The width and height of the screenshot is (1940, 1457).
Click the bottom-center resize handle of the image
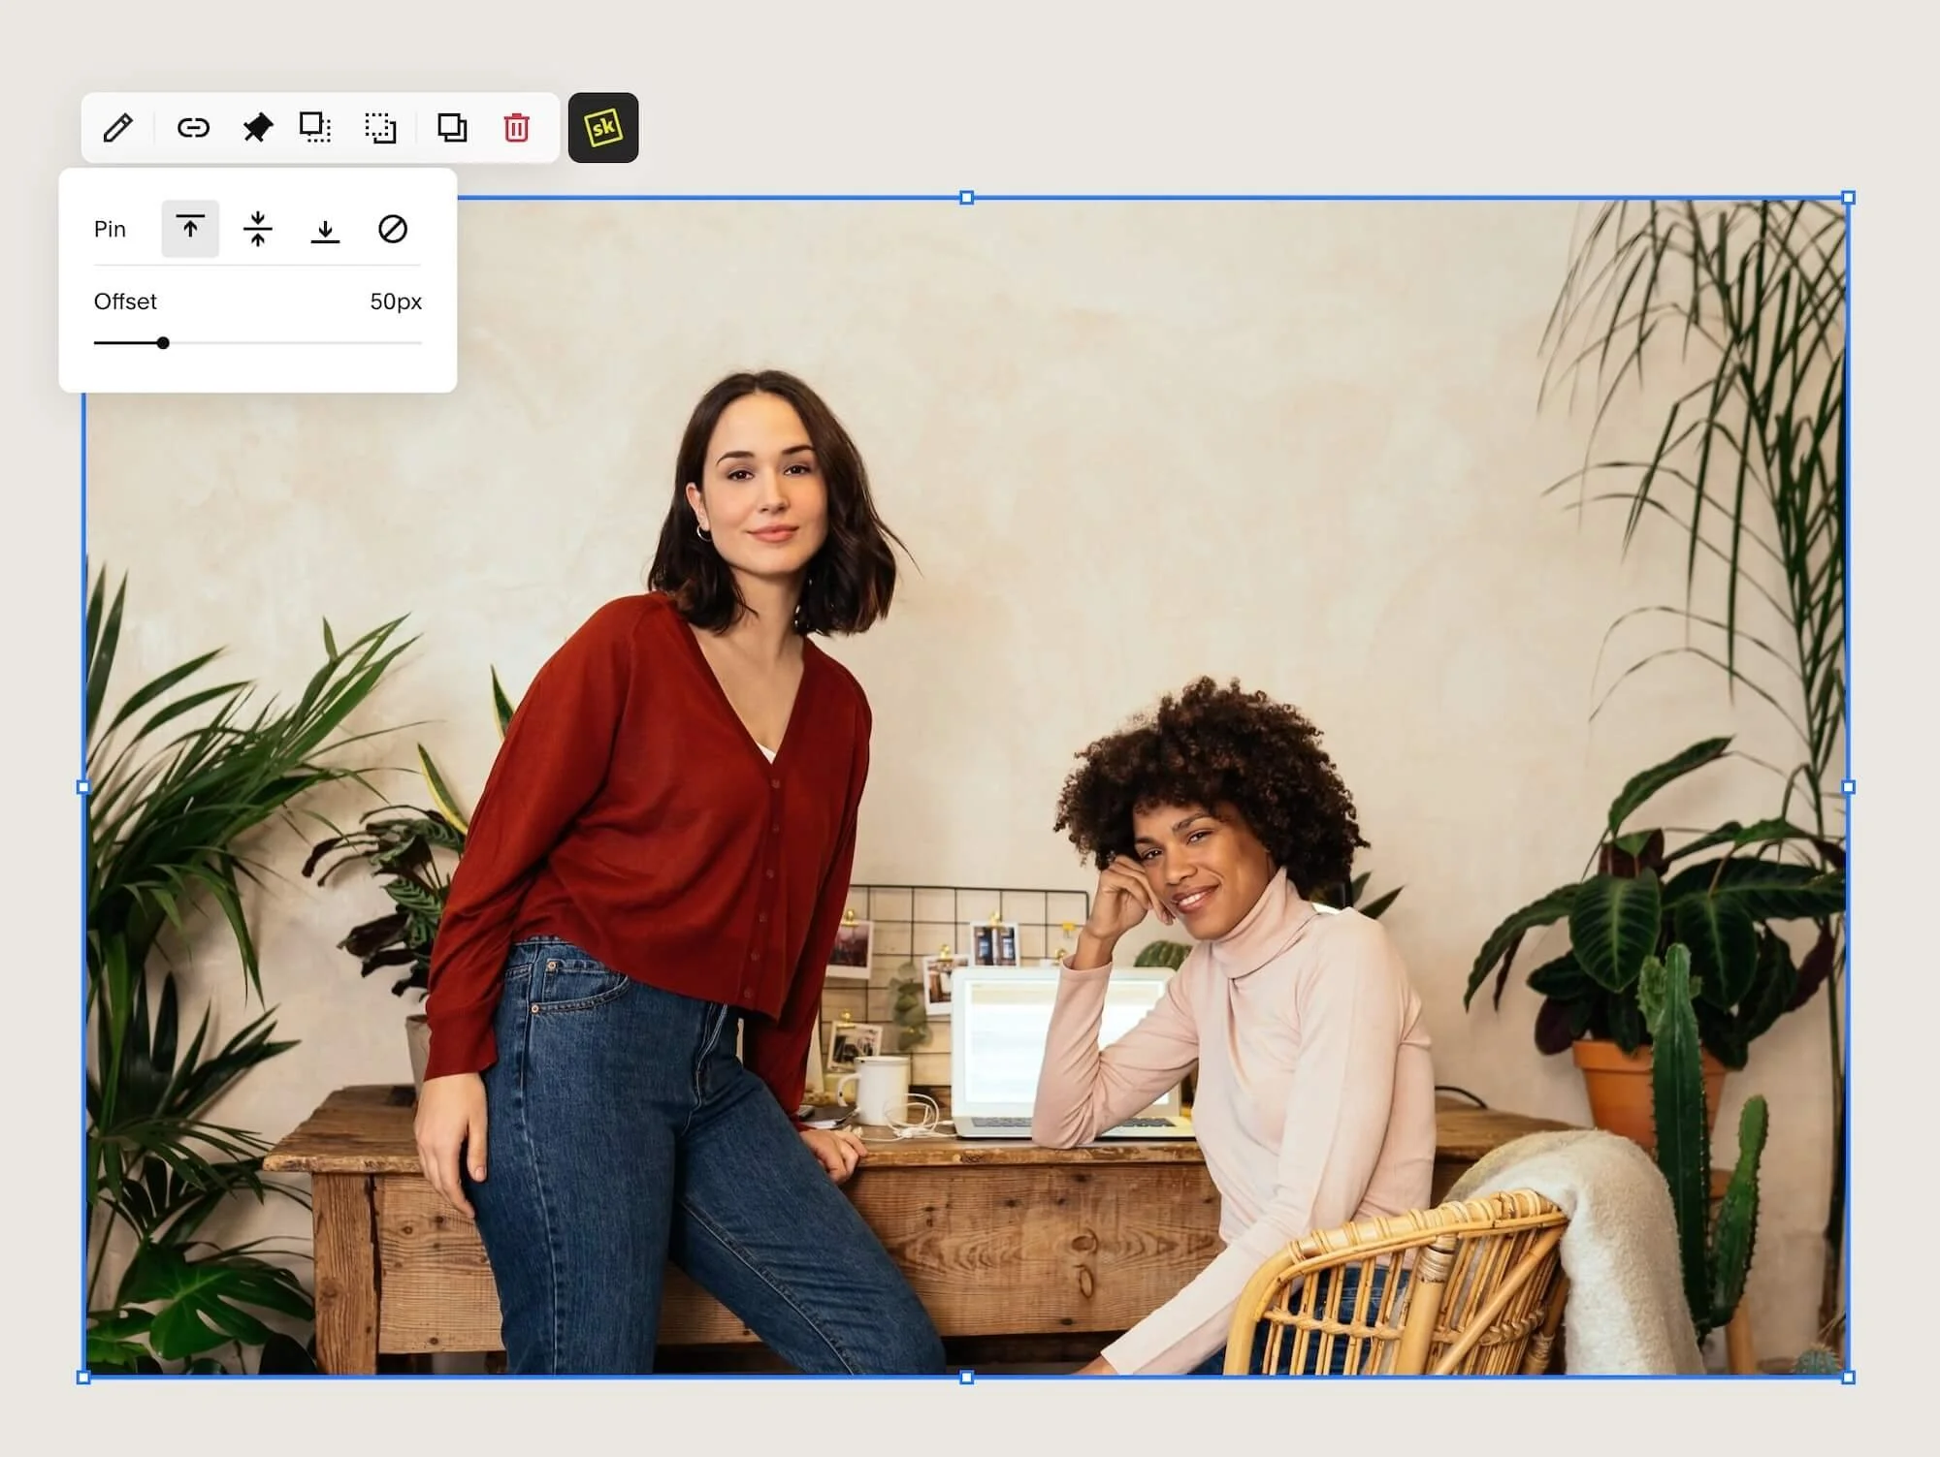coord(966,1377)
